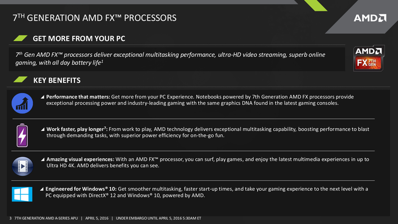398x224 pixels.
Task: Click triangle bullet before Engineered for Windows 10
Action: pyautogui.click(x=42, y=189)
